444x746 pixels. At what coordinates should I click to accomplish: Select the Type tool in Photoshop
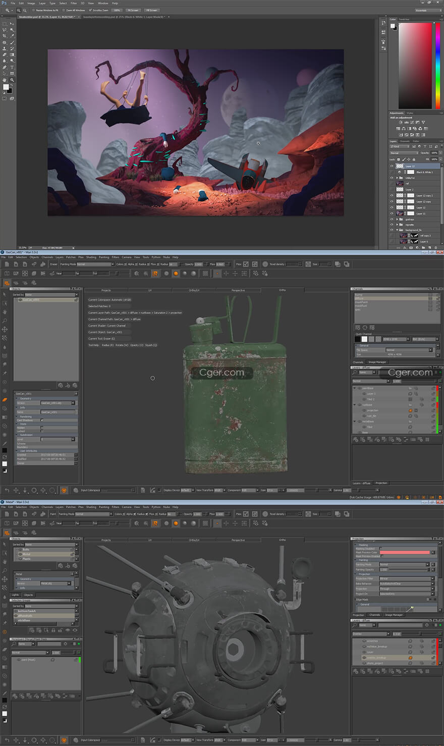pyautogui.click(x=12, y=67)
